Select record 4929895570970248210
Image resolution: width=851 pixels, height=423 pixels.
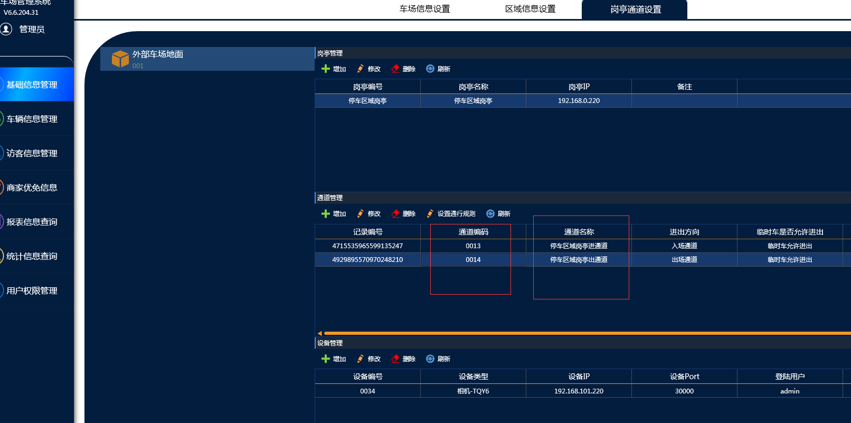(x=368, y=259)
